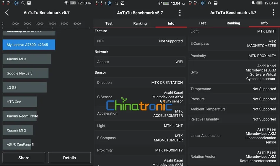Screen dimensions: 280x166
Task: Tap Sensor section heading
Action: click(x=100, y=72)
